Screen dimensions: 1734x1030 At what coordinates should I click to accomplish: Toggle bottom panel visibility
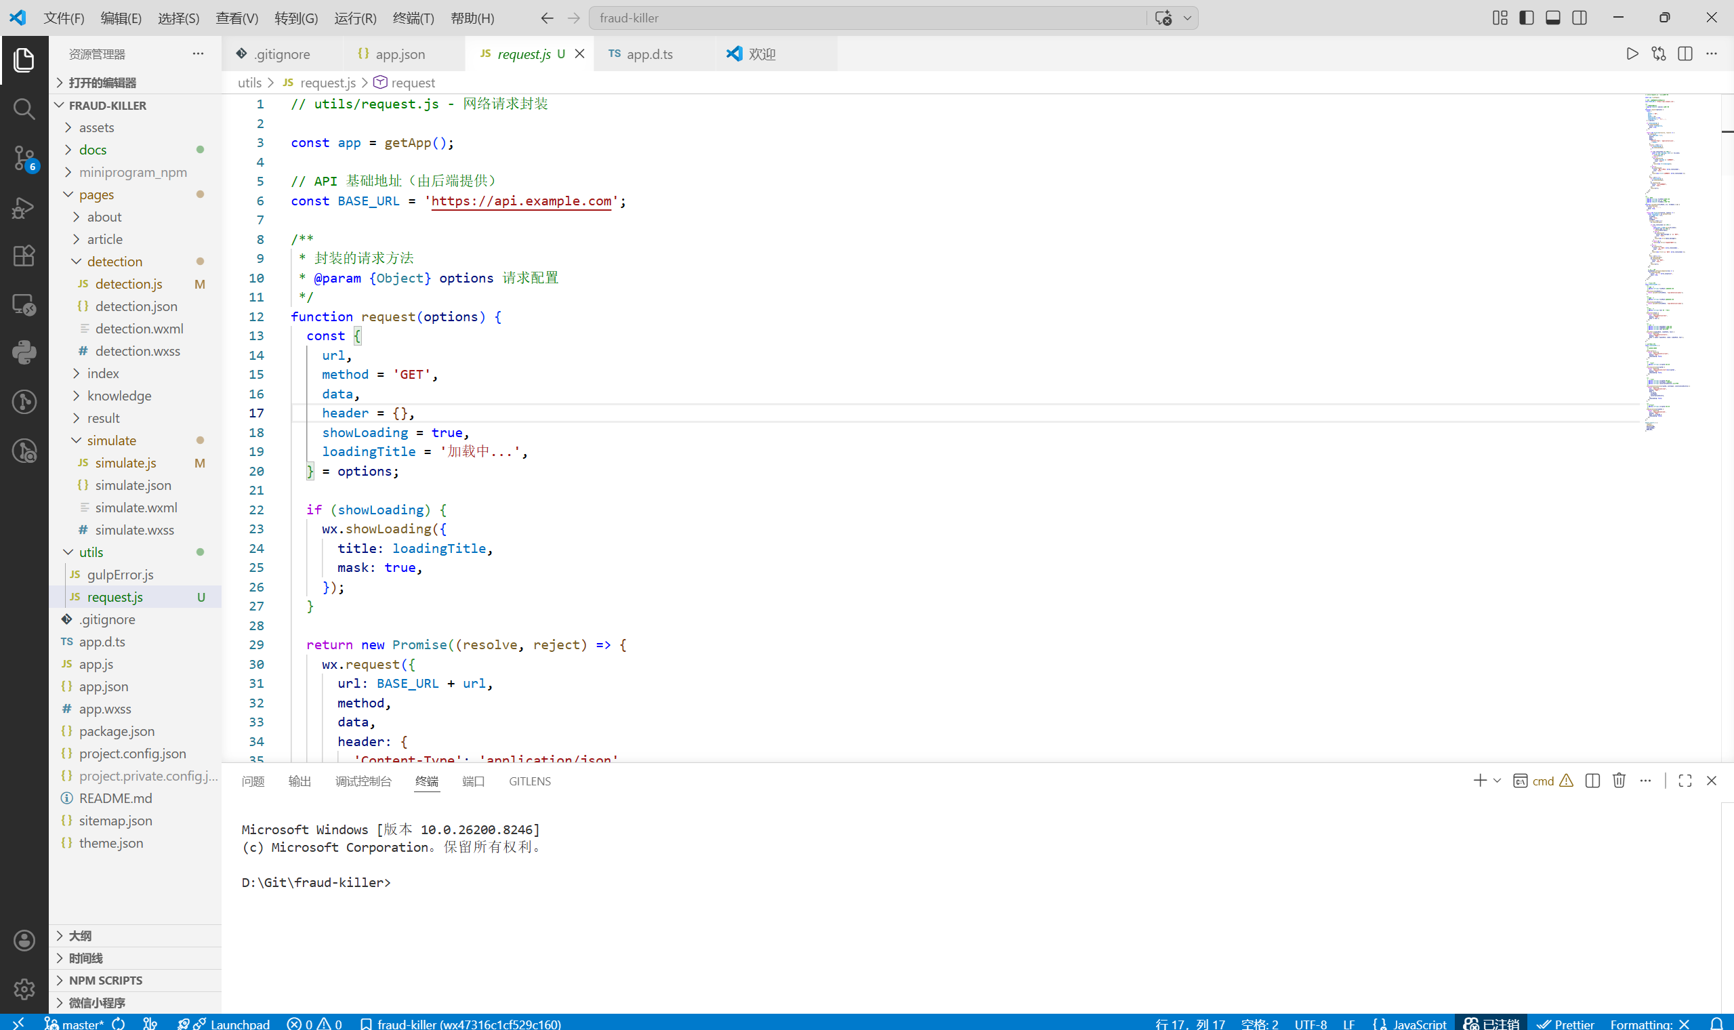(x=1553, y=18)
